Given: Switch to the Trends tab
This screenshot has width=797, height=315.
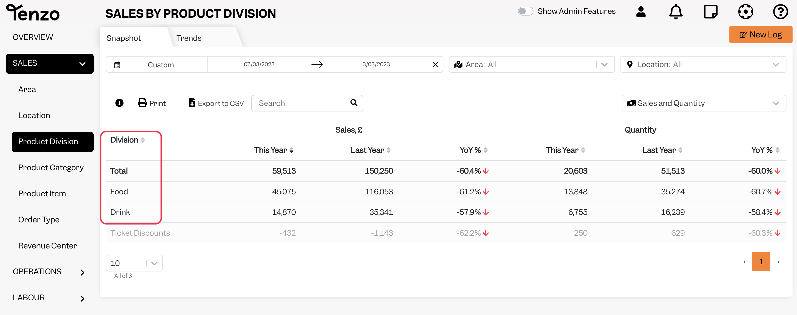Looking at the screenshot, I should click(189, 38).
